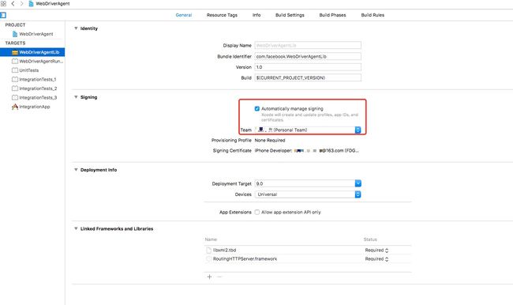Click the IntegrationApp application icon
513x305 pixels.
tap(15, 107)
